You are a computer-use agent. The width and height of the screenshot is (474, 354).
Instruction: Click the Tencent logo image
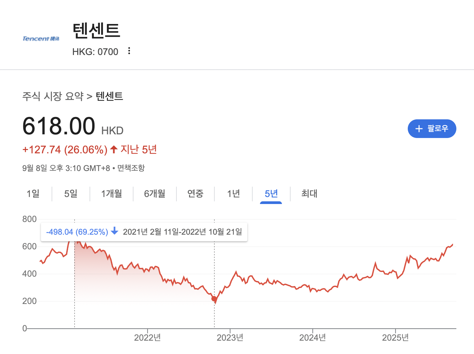pos(41,39)
